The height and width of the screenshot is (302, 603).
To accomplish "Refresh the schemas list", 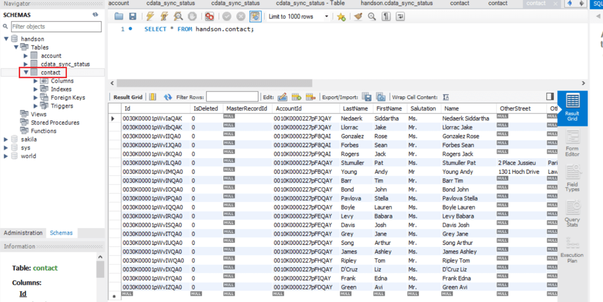I will [x=95, y=15].
